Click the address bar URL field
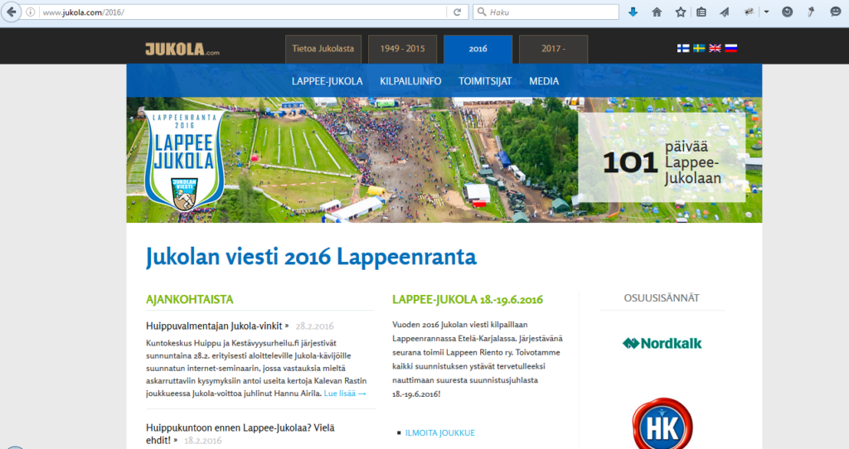 (x=243, y=12)
